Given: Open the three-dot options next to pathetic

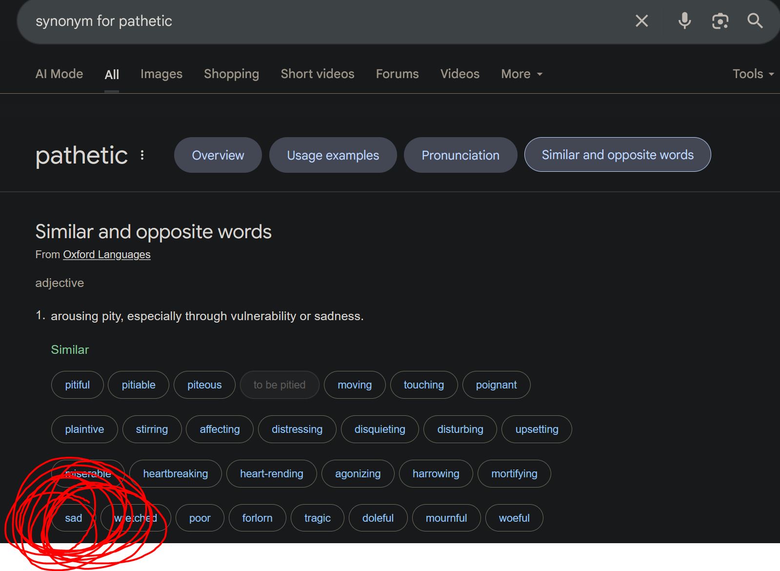Looking at the screenshot, I should pos(142,155).
